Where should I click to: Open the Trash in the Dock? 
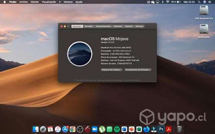[x=179, y=129]
